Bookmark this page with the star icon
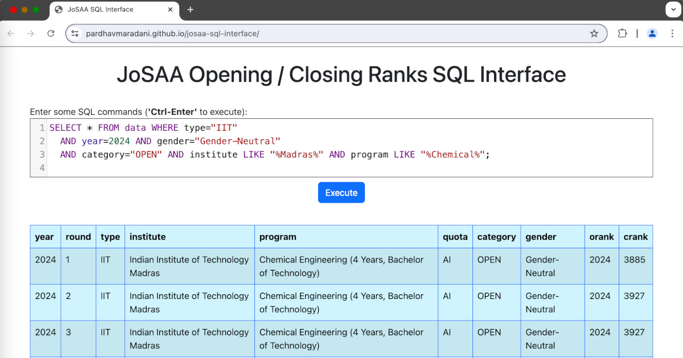Image resolution: width=683 pixels, height=358 pixels. (594, 34)
